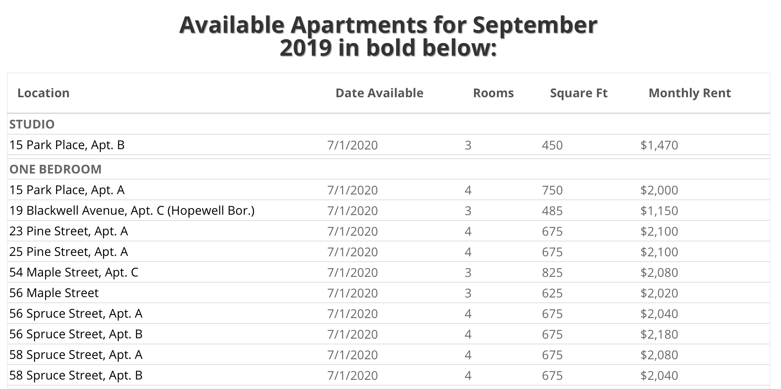Open 56 Spruce Street, Apt. A
This screenshot has height=389, width=781.
click(76, 313)
